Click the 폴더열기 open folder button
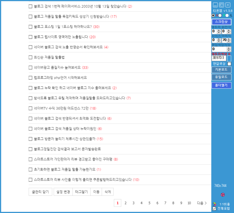Screen dimensions: 234x213 [221, 85]
